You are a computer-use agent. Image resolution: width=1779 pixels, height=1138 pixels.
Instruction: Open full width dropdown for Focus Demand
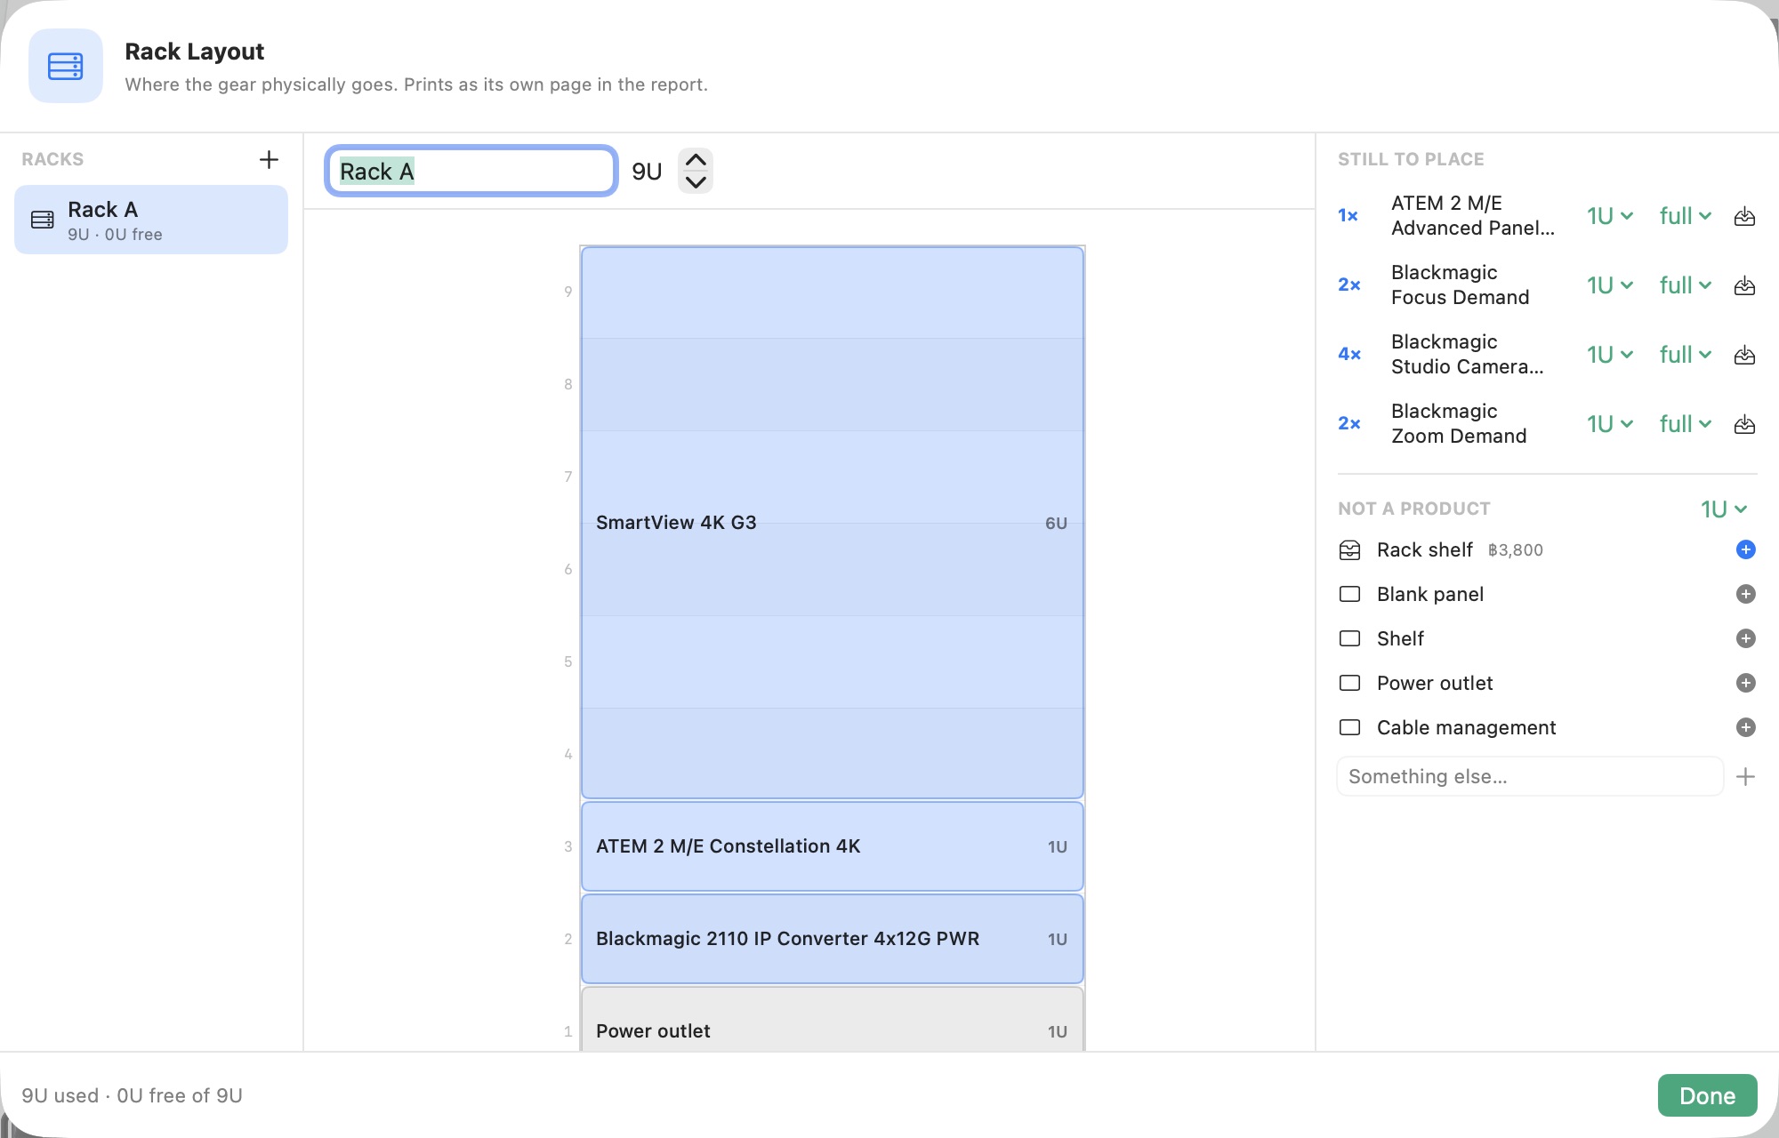(x=1685, y=285)
